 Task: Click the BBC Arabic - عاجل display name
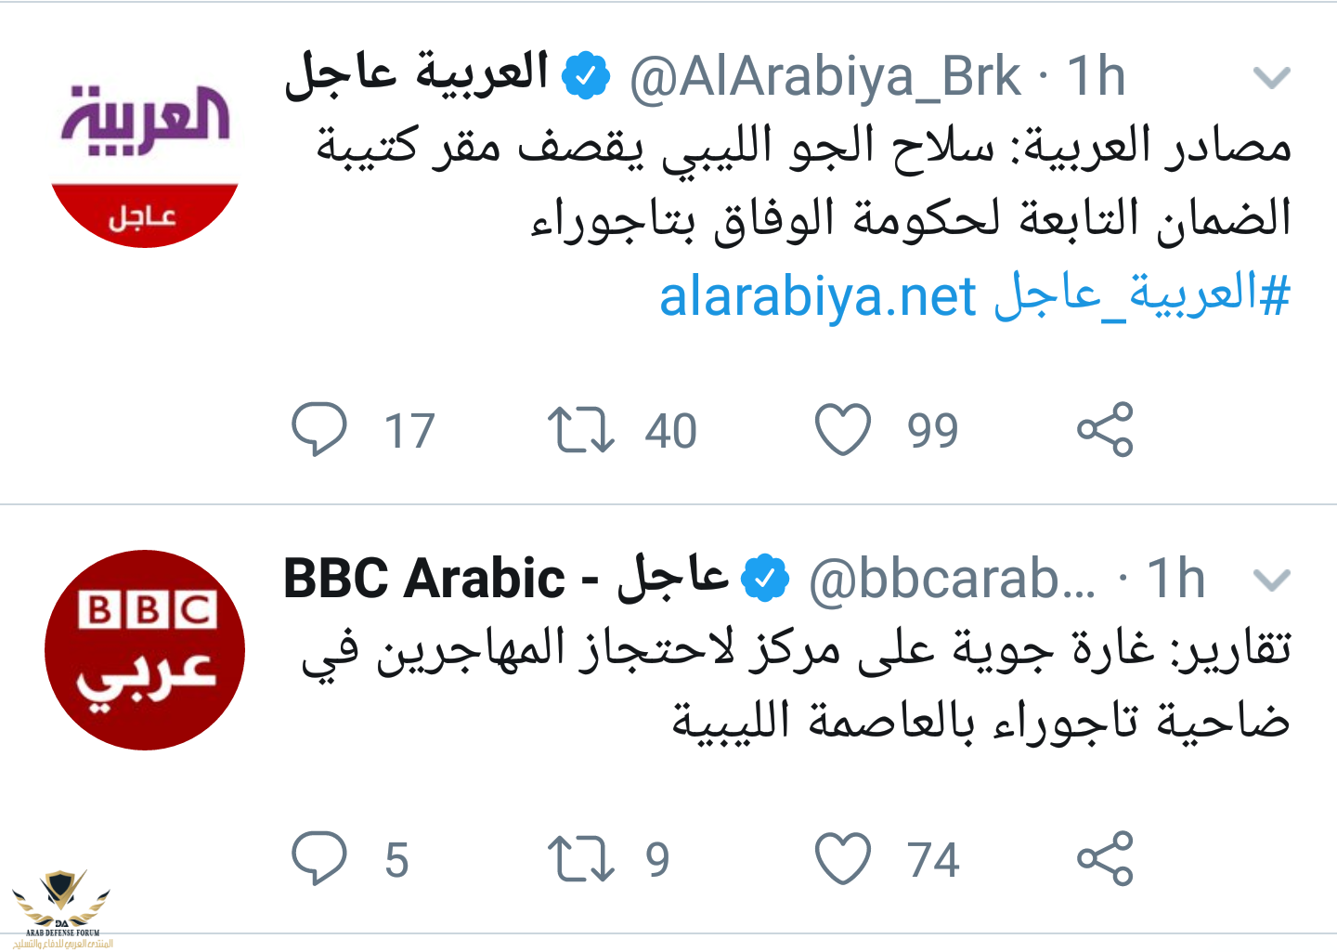coord(506,578)
